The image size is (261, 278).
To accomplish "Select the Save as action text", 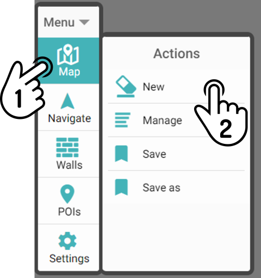I will click(161, 188).
